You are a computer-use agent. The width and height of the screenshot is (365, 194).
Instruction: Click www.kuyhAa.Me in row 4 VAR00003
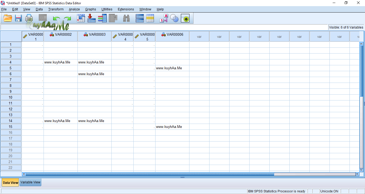point(91,62)
